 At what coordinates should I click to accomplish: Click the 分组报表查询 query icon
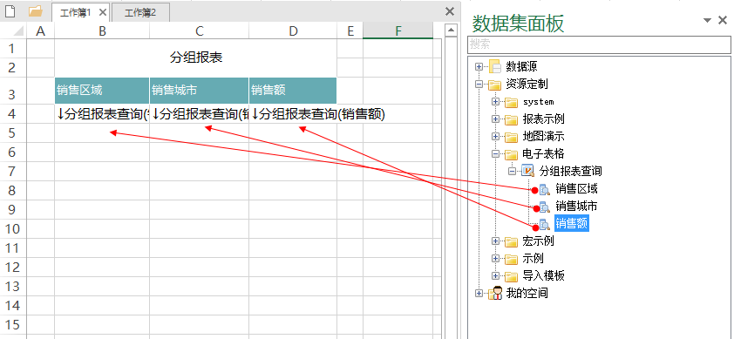pos(527,172)
